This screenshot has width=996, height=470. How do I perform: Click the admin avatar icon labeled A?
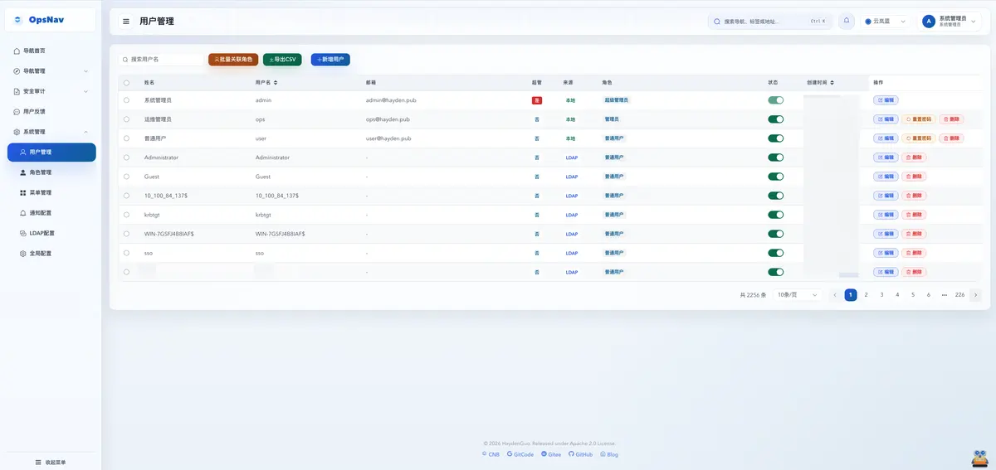tap(929, 22)
